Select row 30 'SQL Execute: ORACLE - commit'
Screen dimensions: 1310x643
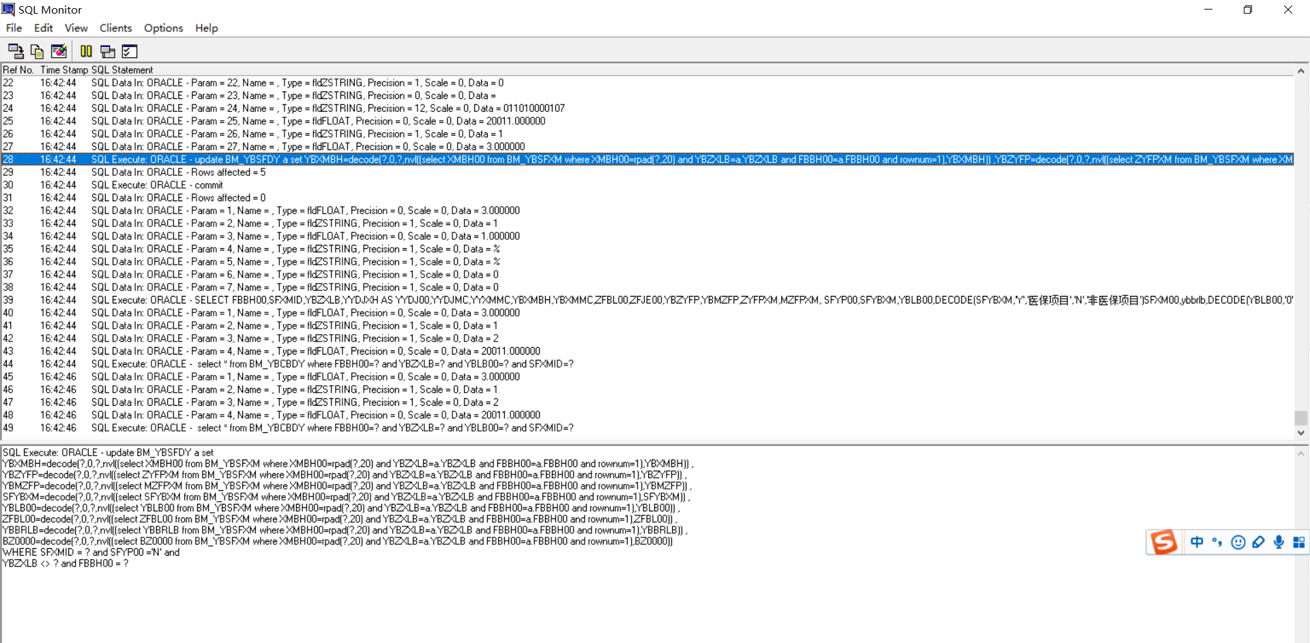click(x=647, y=185)
